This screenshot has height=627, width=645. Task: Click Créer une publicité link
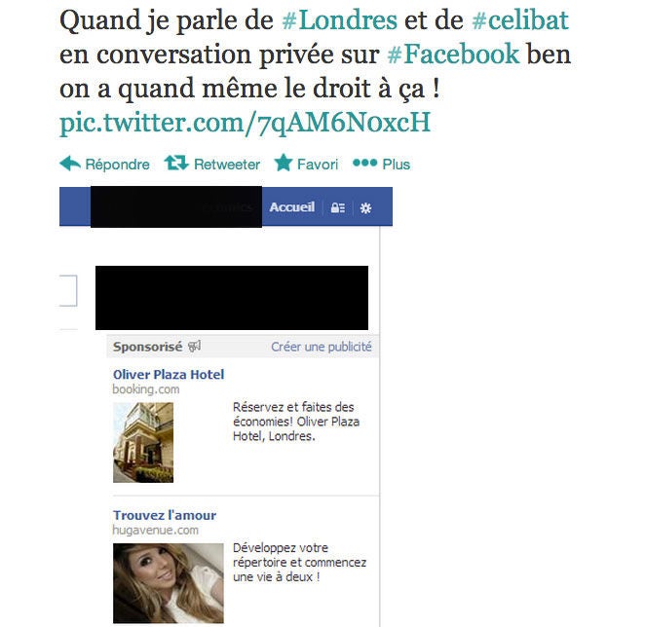[x=322, y=347]
